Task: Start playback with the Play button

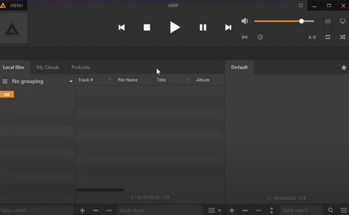Action: (x=174, y=27)
